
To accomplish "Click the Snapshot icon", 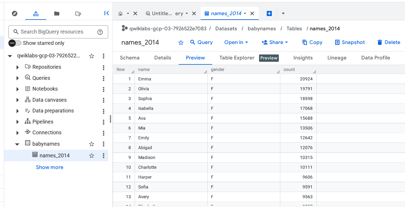I will point(338,42).
